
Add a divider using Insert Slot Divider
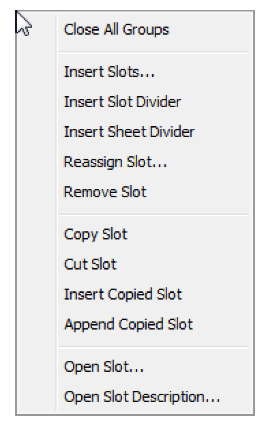click(x=135, y=102)
